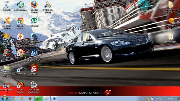180x101 pixels.
Task: Open the volume speaker tray icon
Action: 161,98
